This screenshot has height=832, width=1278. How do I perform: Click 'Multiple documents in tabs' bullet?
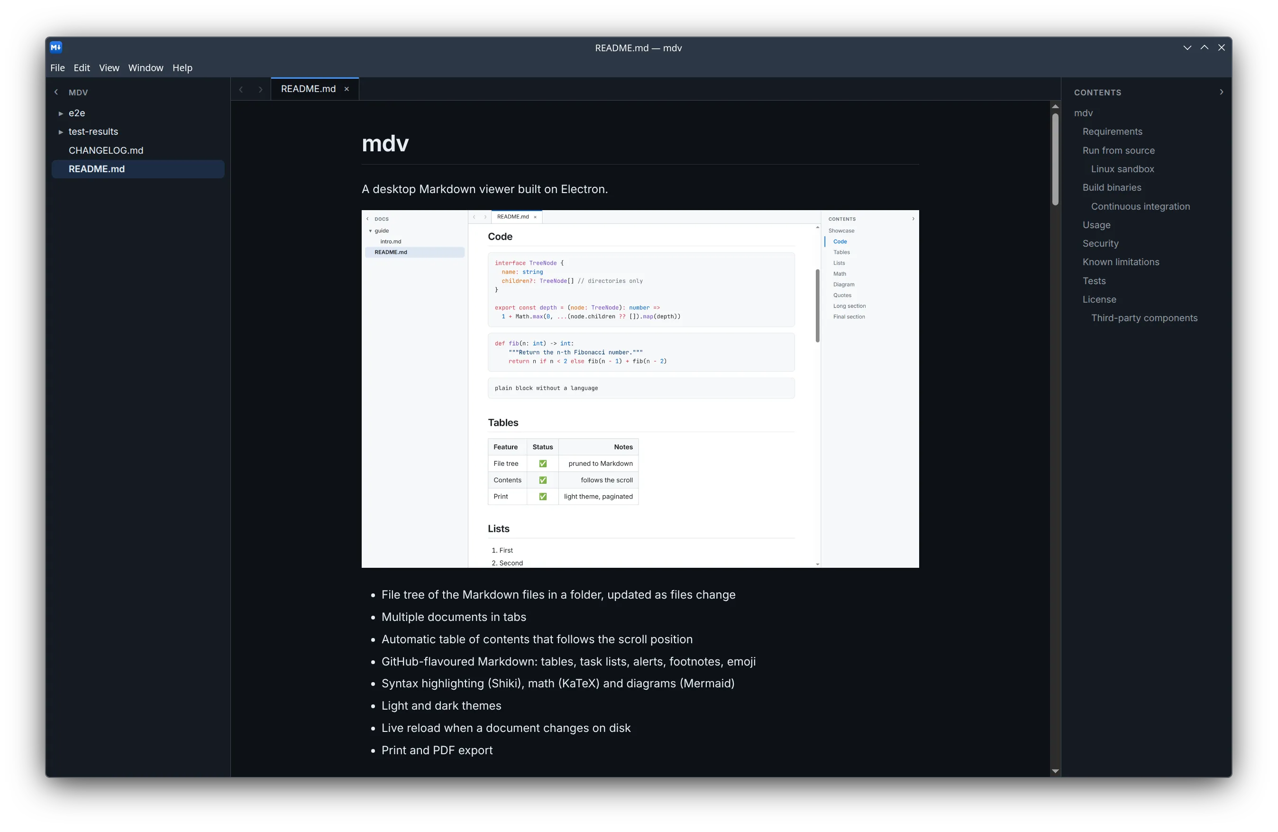[454, 617]
